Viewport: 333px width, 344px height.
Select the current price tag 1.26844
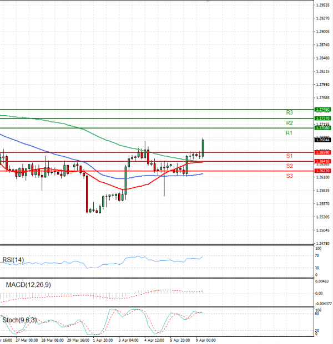click(x=322, y=140)
